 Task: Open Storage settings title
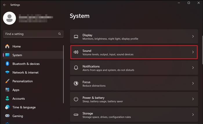88,113
